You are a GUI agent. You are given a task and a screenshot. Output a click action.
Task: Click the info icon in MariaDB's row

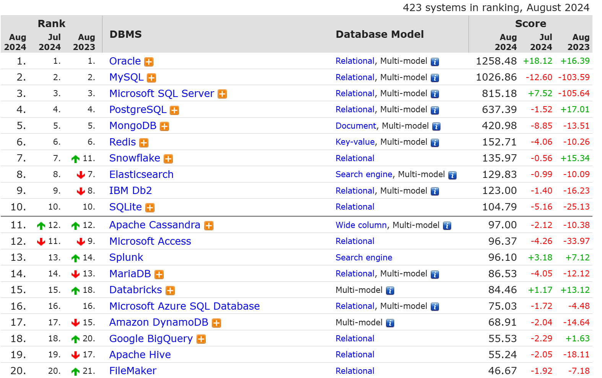point(435,275)
